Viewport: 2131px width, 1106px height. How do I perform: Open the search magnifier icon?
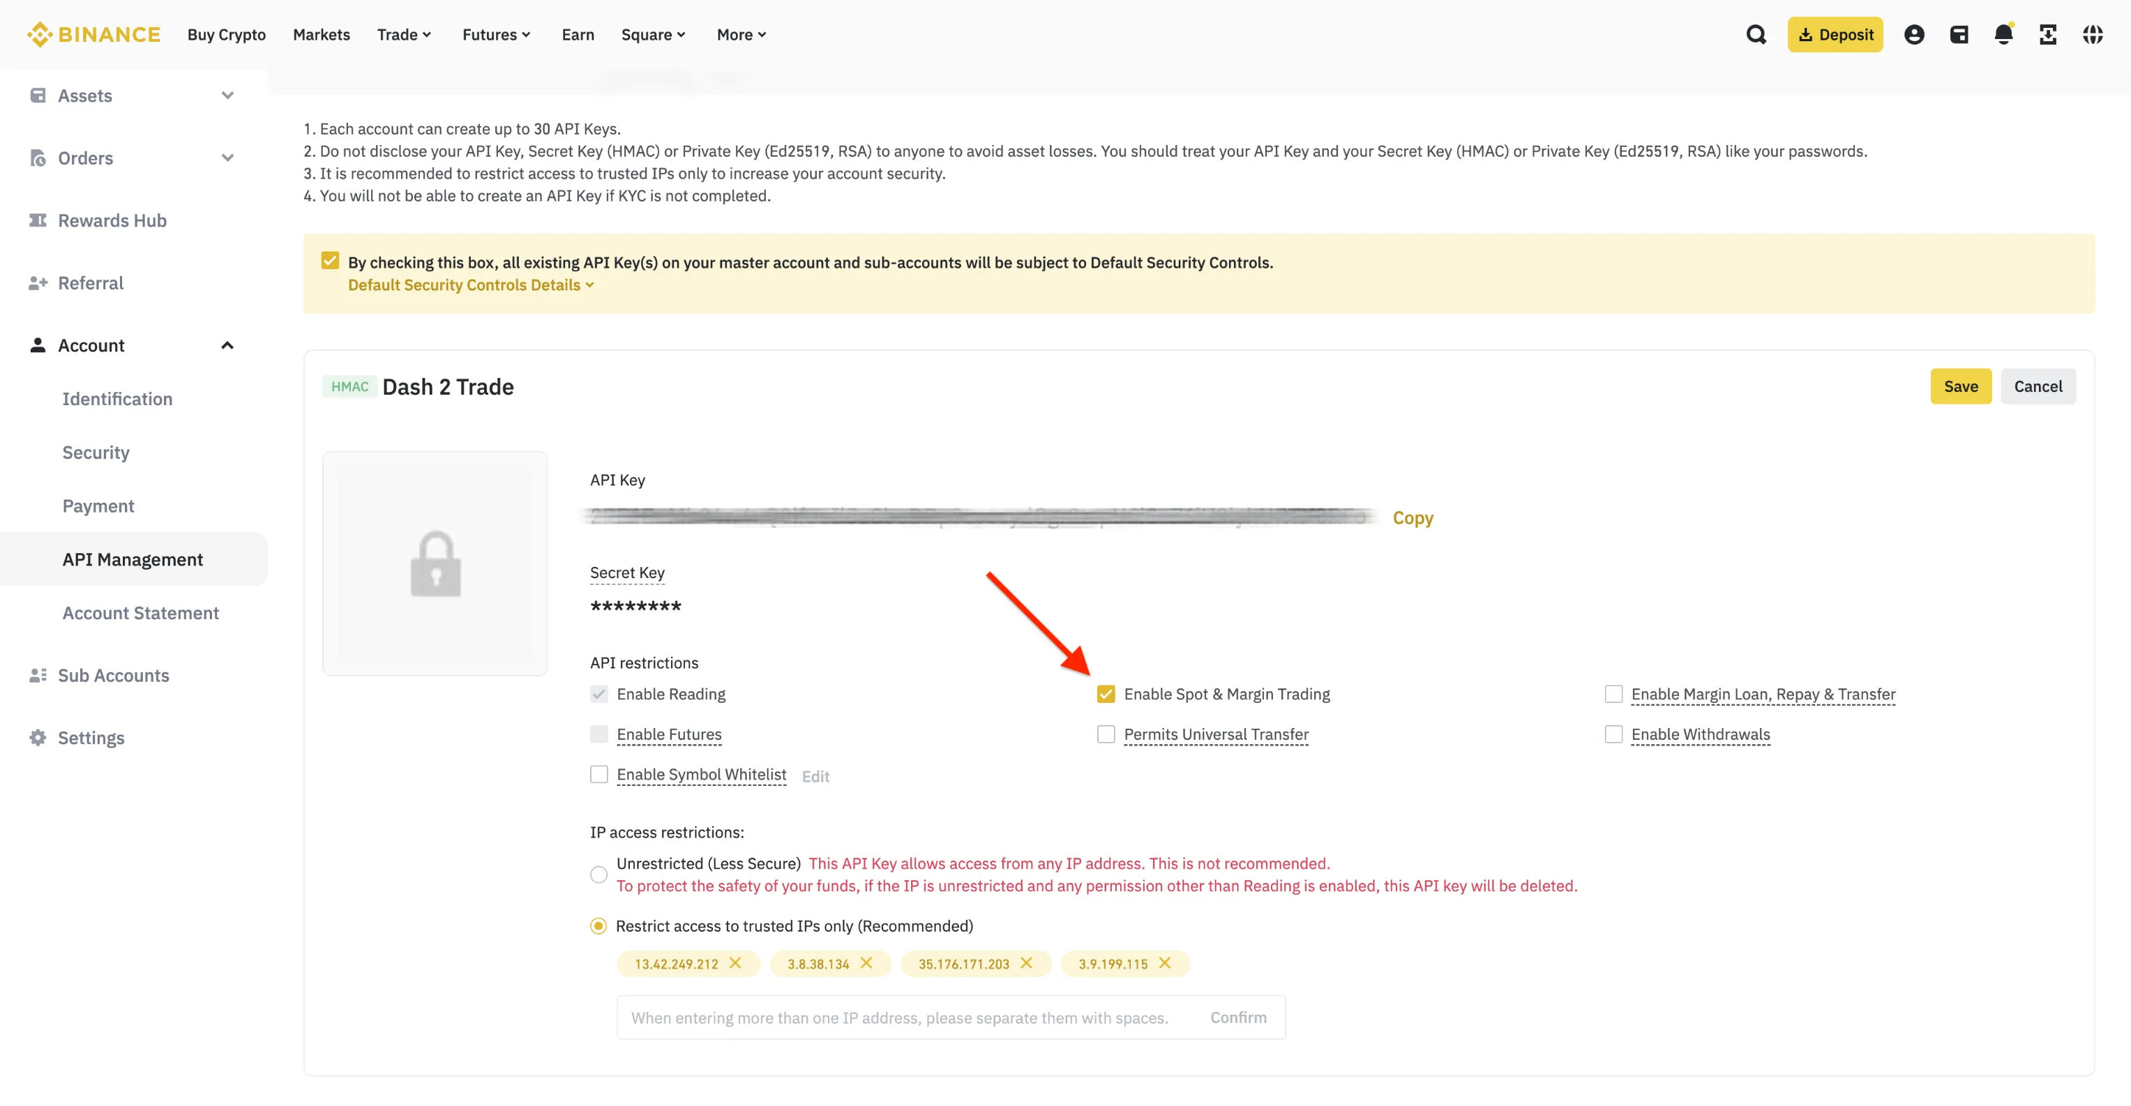[1756, 35]
